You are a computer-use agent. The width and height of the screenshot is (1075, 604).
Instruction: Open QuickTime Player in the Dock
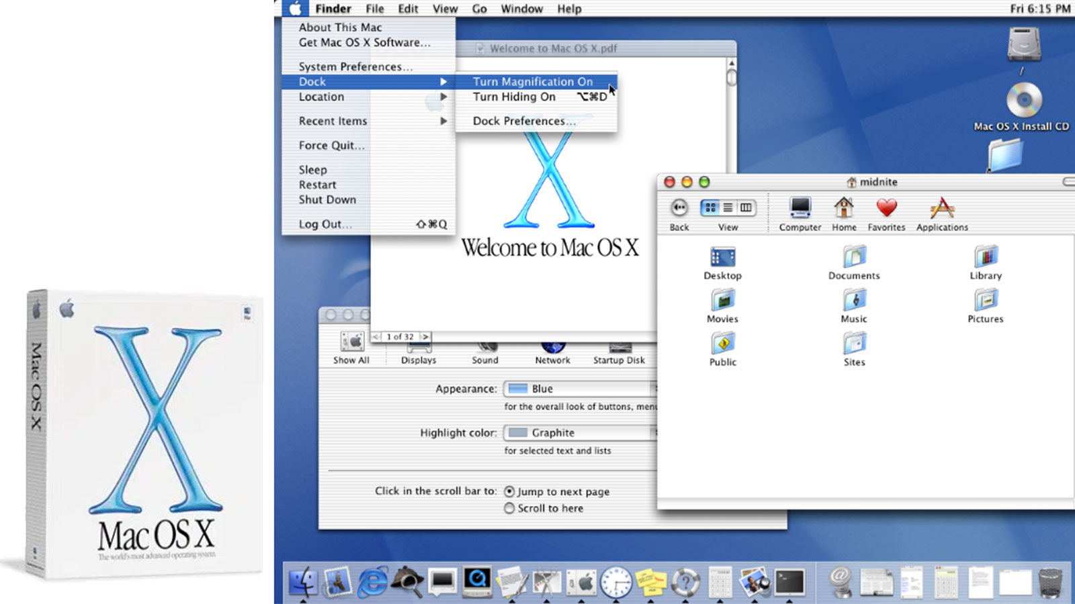pos(476,583)
